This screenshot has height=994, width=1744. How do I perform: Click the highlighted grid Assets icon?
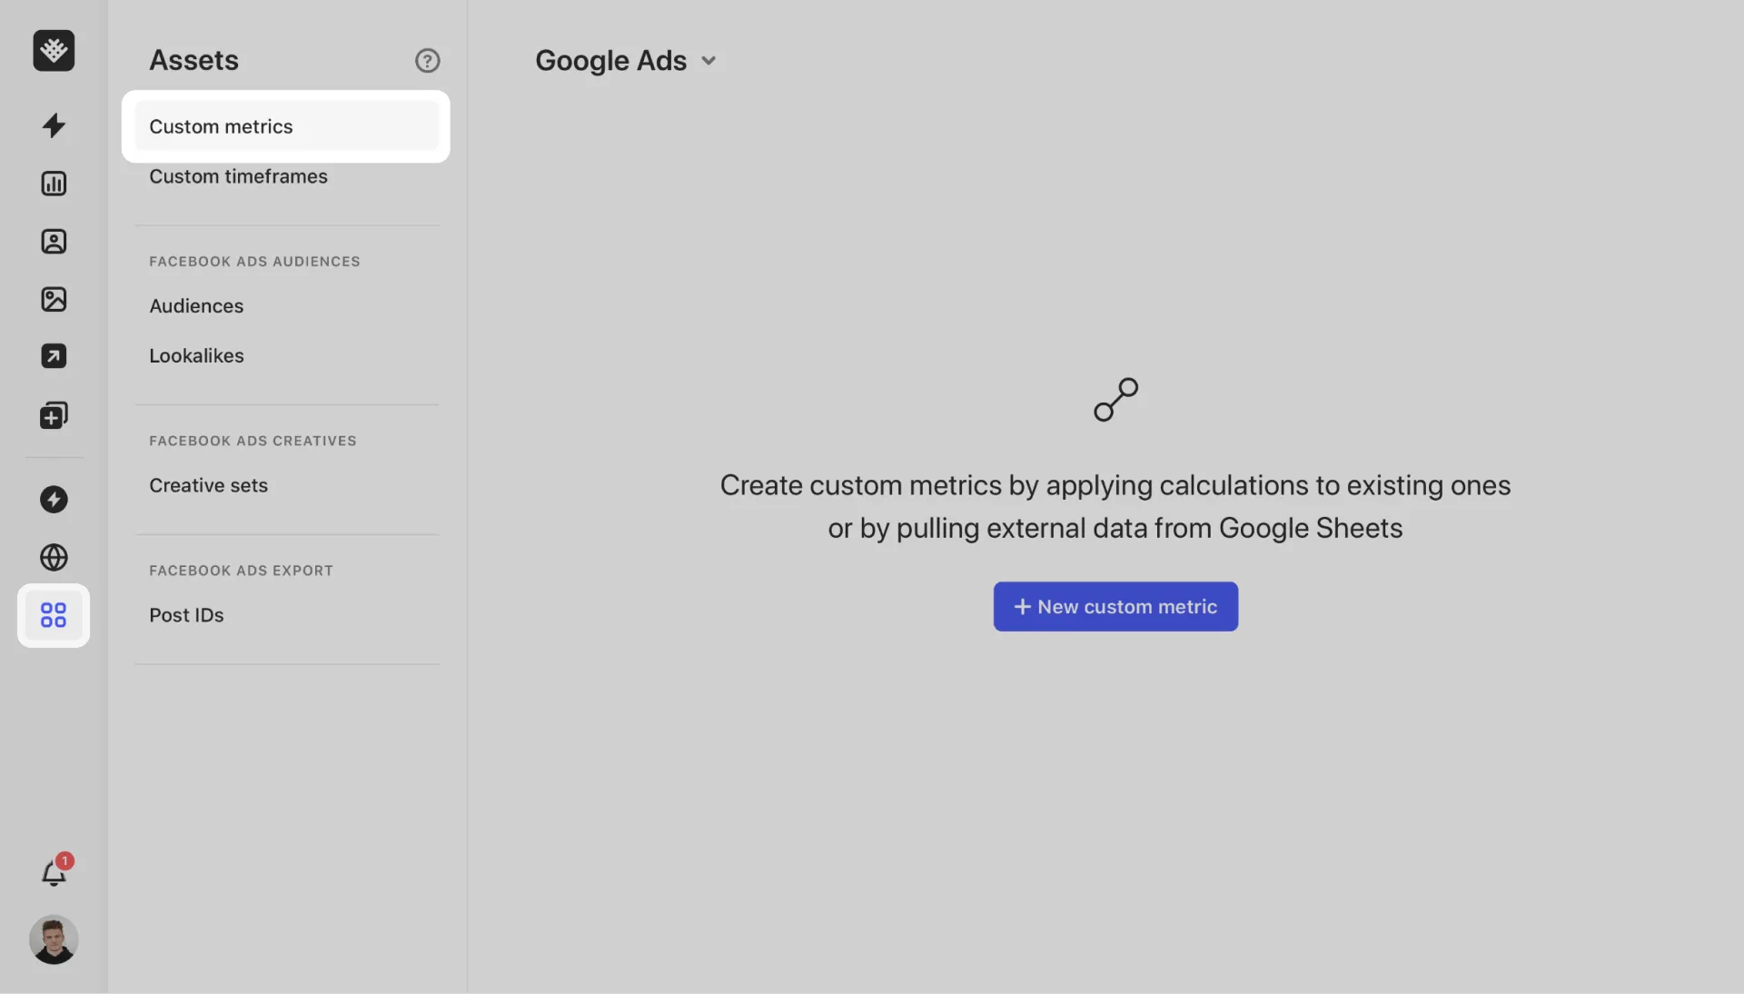[x=54, y=616]
